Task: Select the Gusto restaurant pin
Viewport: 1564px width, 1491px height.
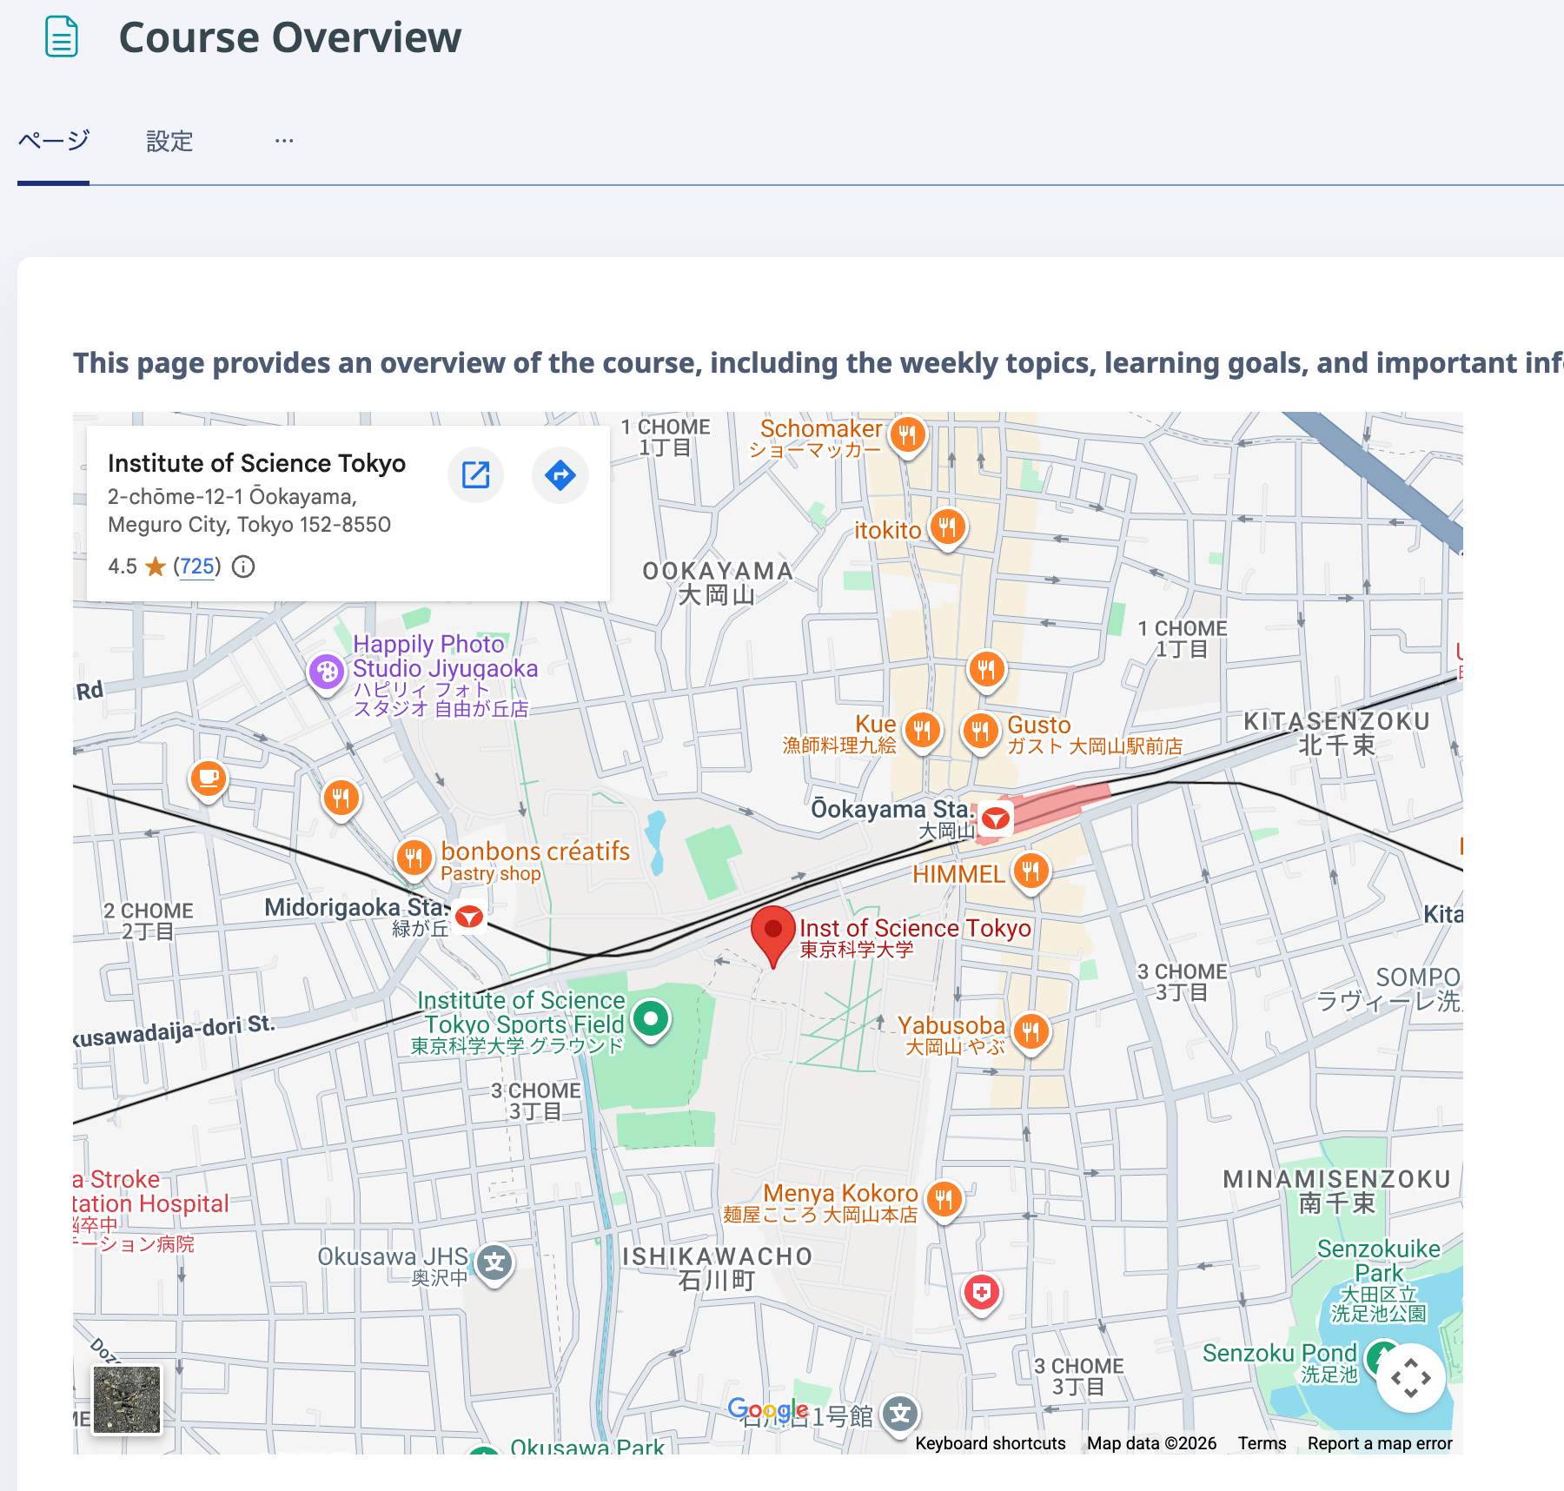Action: coord(980,730)
